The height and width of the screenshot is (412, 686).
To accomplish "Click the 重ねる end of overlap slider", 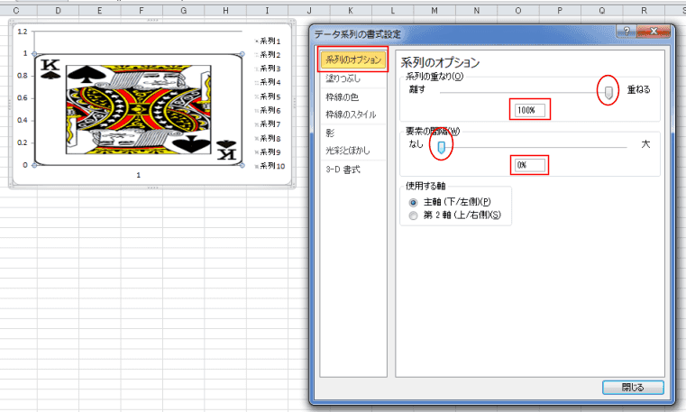I will coord(639,89).
